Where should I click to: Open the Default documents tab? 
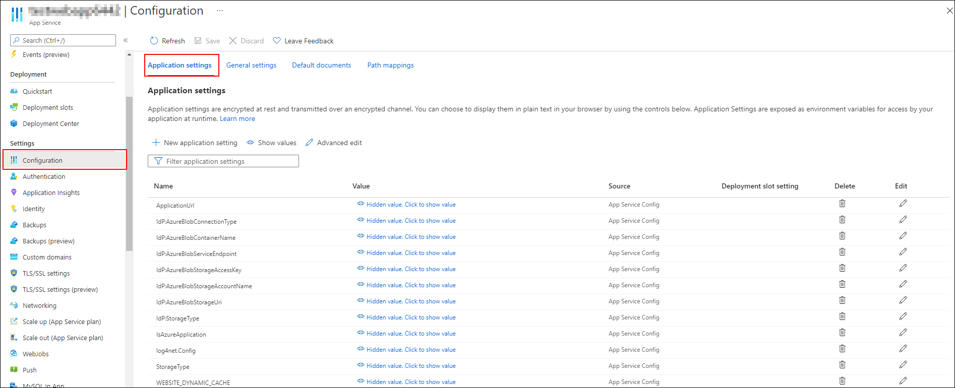point(321,65)
